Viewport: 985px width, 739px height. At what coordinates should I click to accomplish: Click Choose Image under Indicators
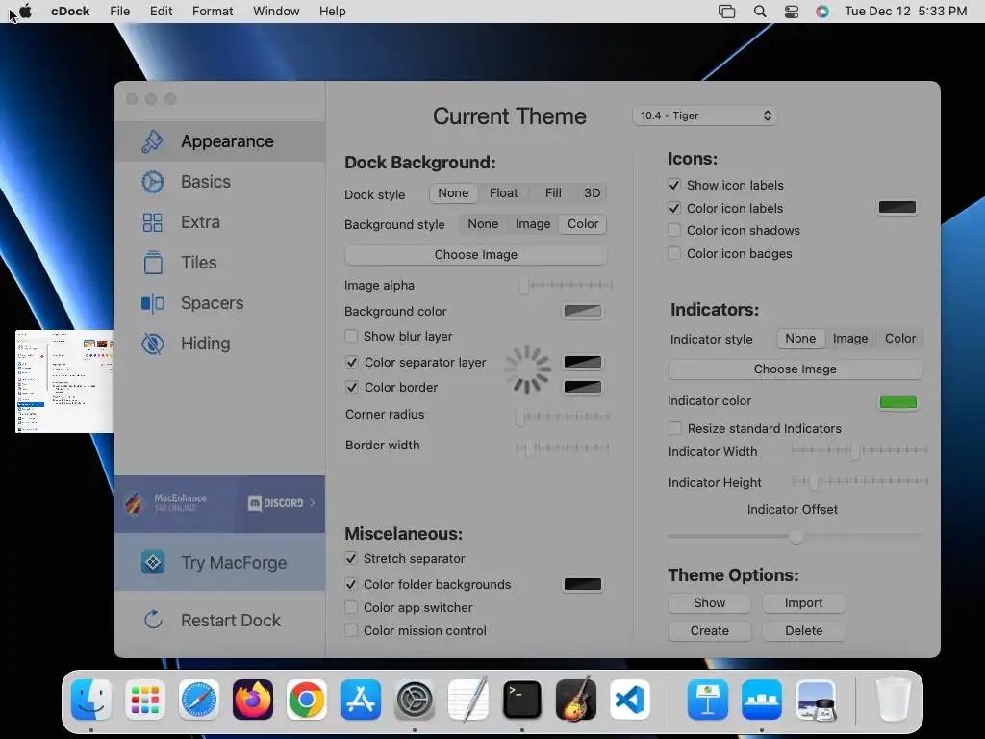795,369
